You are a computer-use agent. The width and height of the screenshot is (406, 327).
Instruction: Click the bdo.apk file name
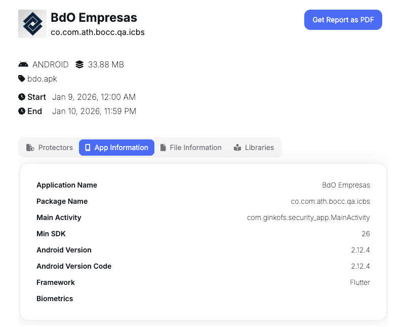42,79
